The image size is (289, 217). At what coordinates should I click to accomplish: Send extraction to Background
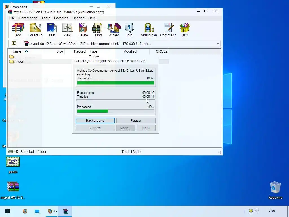point(95,120)
